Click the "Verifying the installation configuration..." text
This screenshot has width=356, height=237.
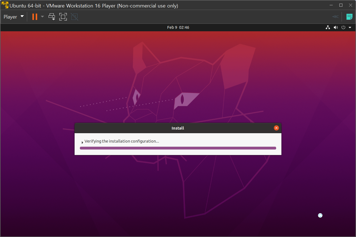122,141
